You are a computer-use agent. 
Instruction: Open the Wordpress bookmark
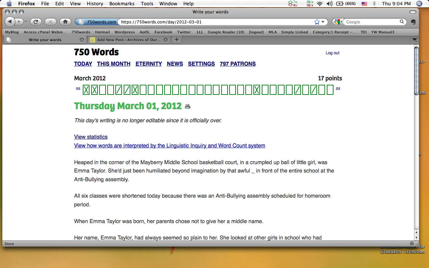(124, 32)
